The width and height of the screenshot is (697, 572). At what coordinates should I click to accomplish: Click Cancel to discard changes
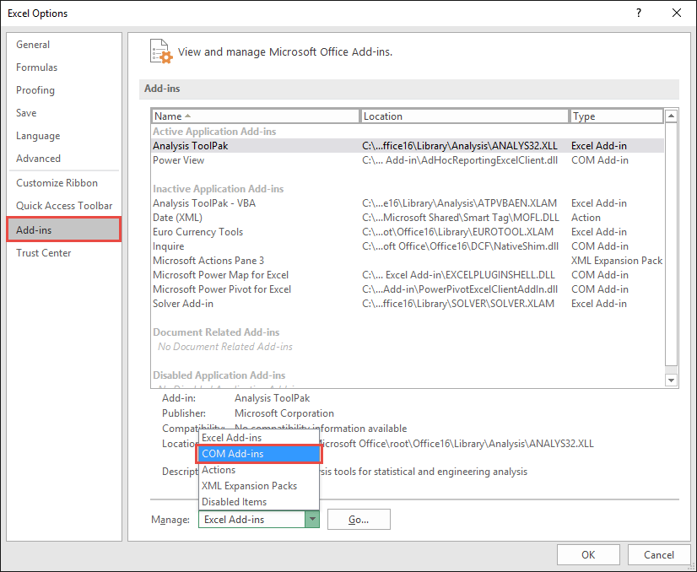[659, 554]
